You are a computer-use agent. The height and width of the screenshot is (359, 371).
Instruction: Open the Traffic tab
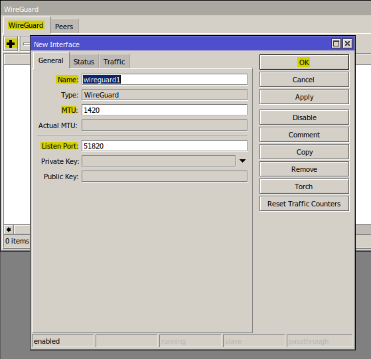pyautogui.click(x=114, y=62)
